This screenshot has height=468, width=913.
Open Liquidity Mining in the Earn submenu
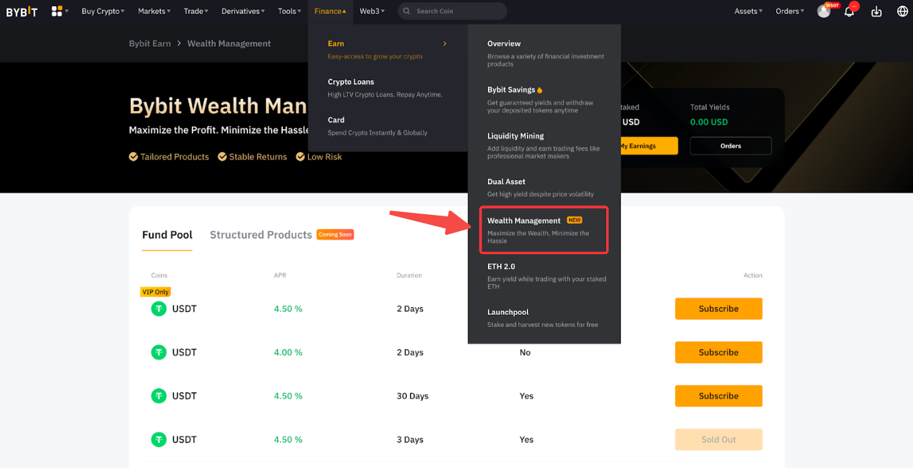click(x=544, y=145)
